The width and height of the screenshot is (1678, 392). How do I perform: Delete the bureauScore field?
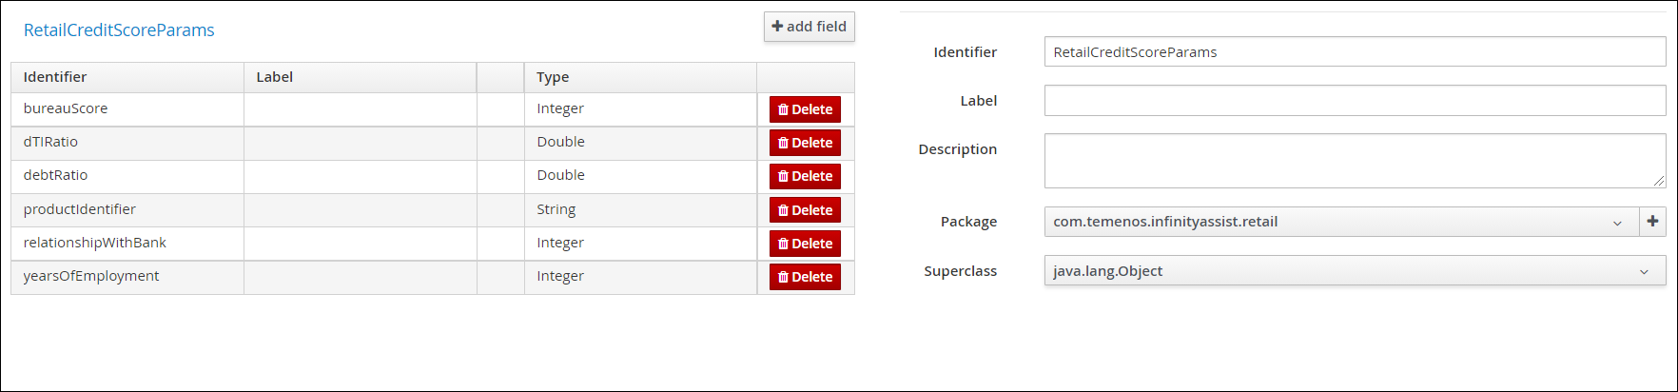(x=805, y=109)
